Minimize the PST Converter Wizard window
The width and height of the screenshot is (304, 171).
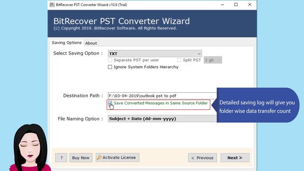click(222, 5)
